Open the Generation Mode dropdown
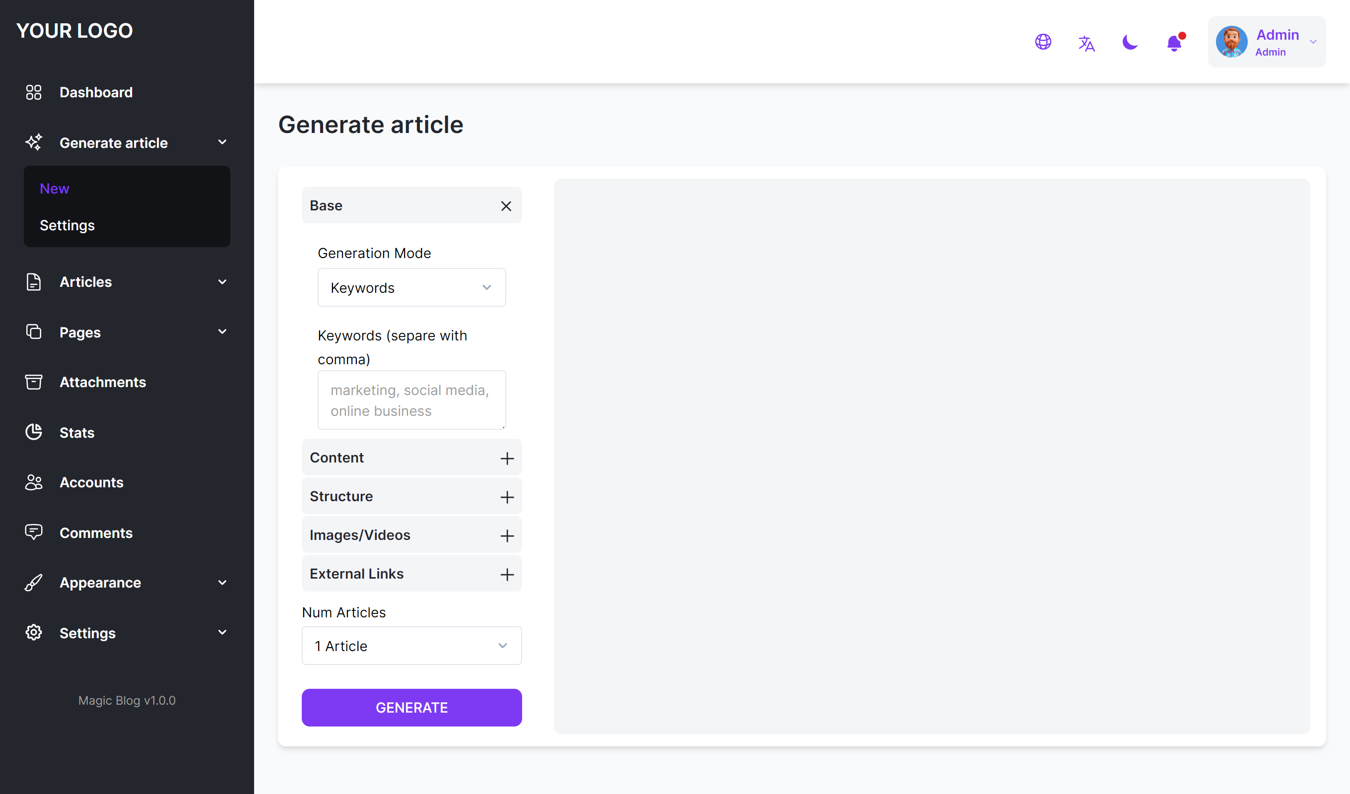Image resolution: width=1350 pixels, height=794 pixels. (x=411, y=288)
